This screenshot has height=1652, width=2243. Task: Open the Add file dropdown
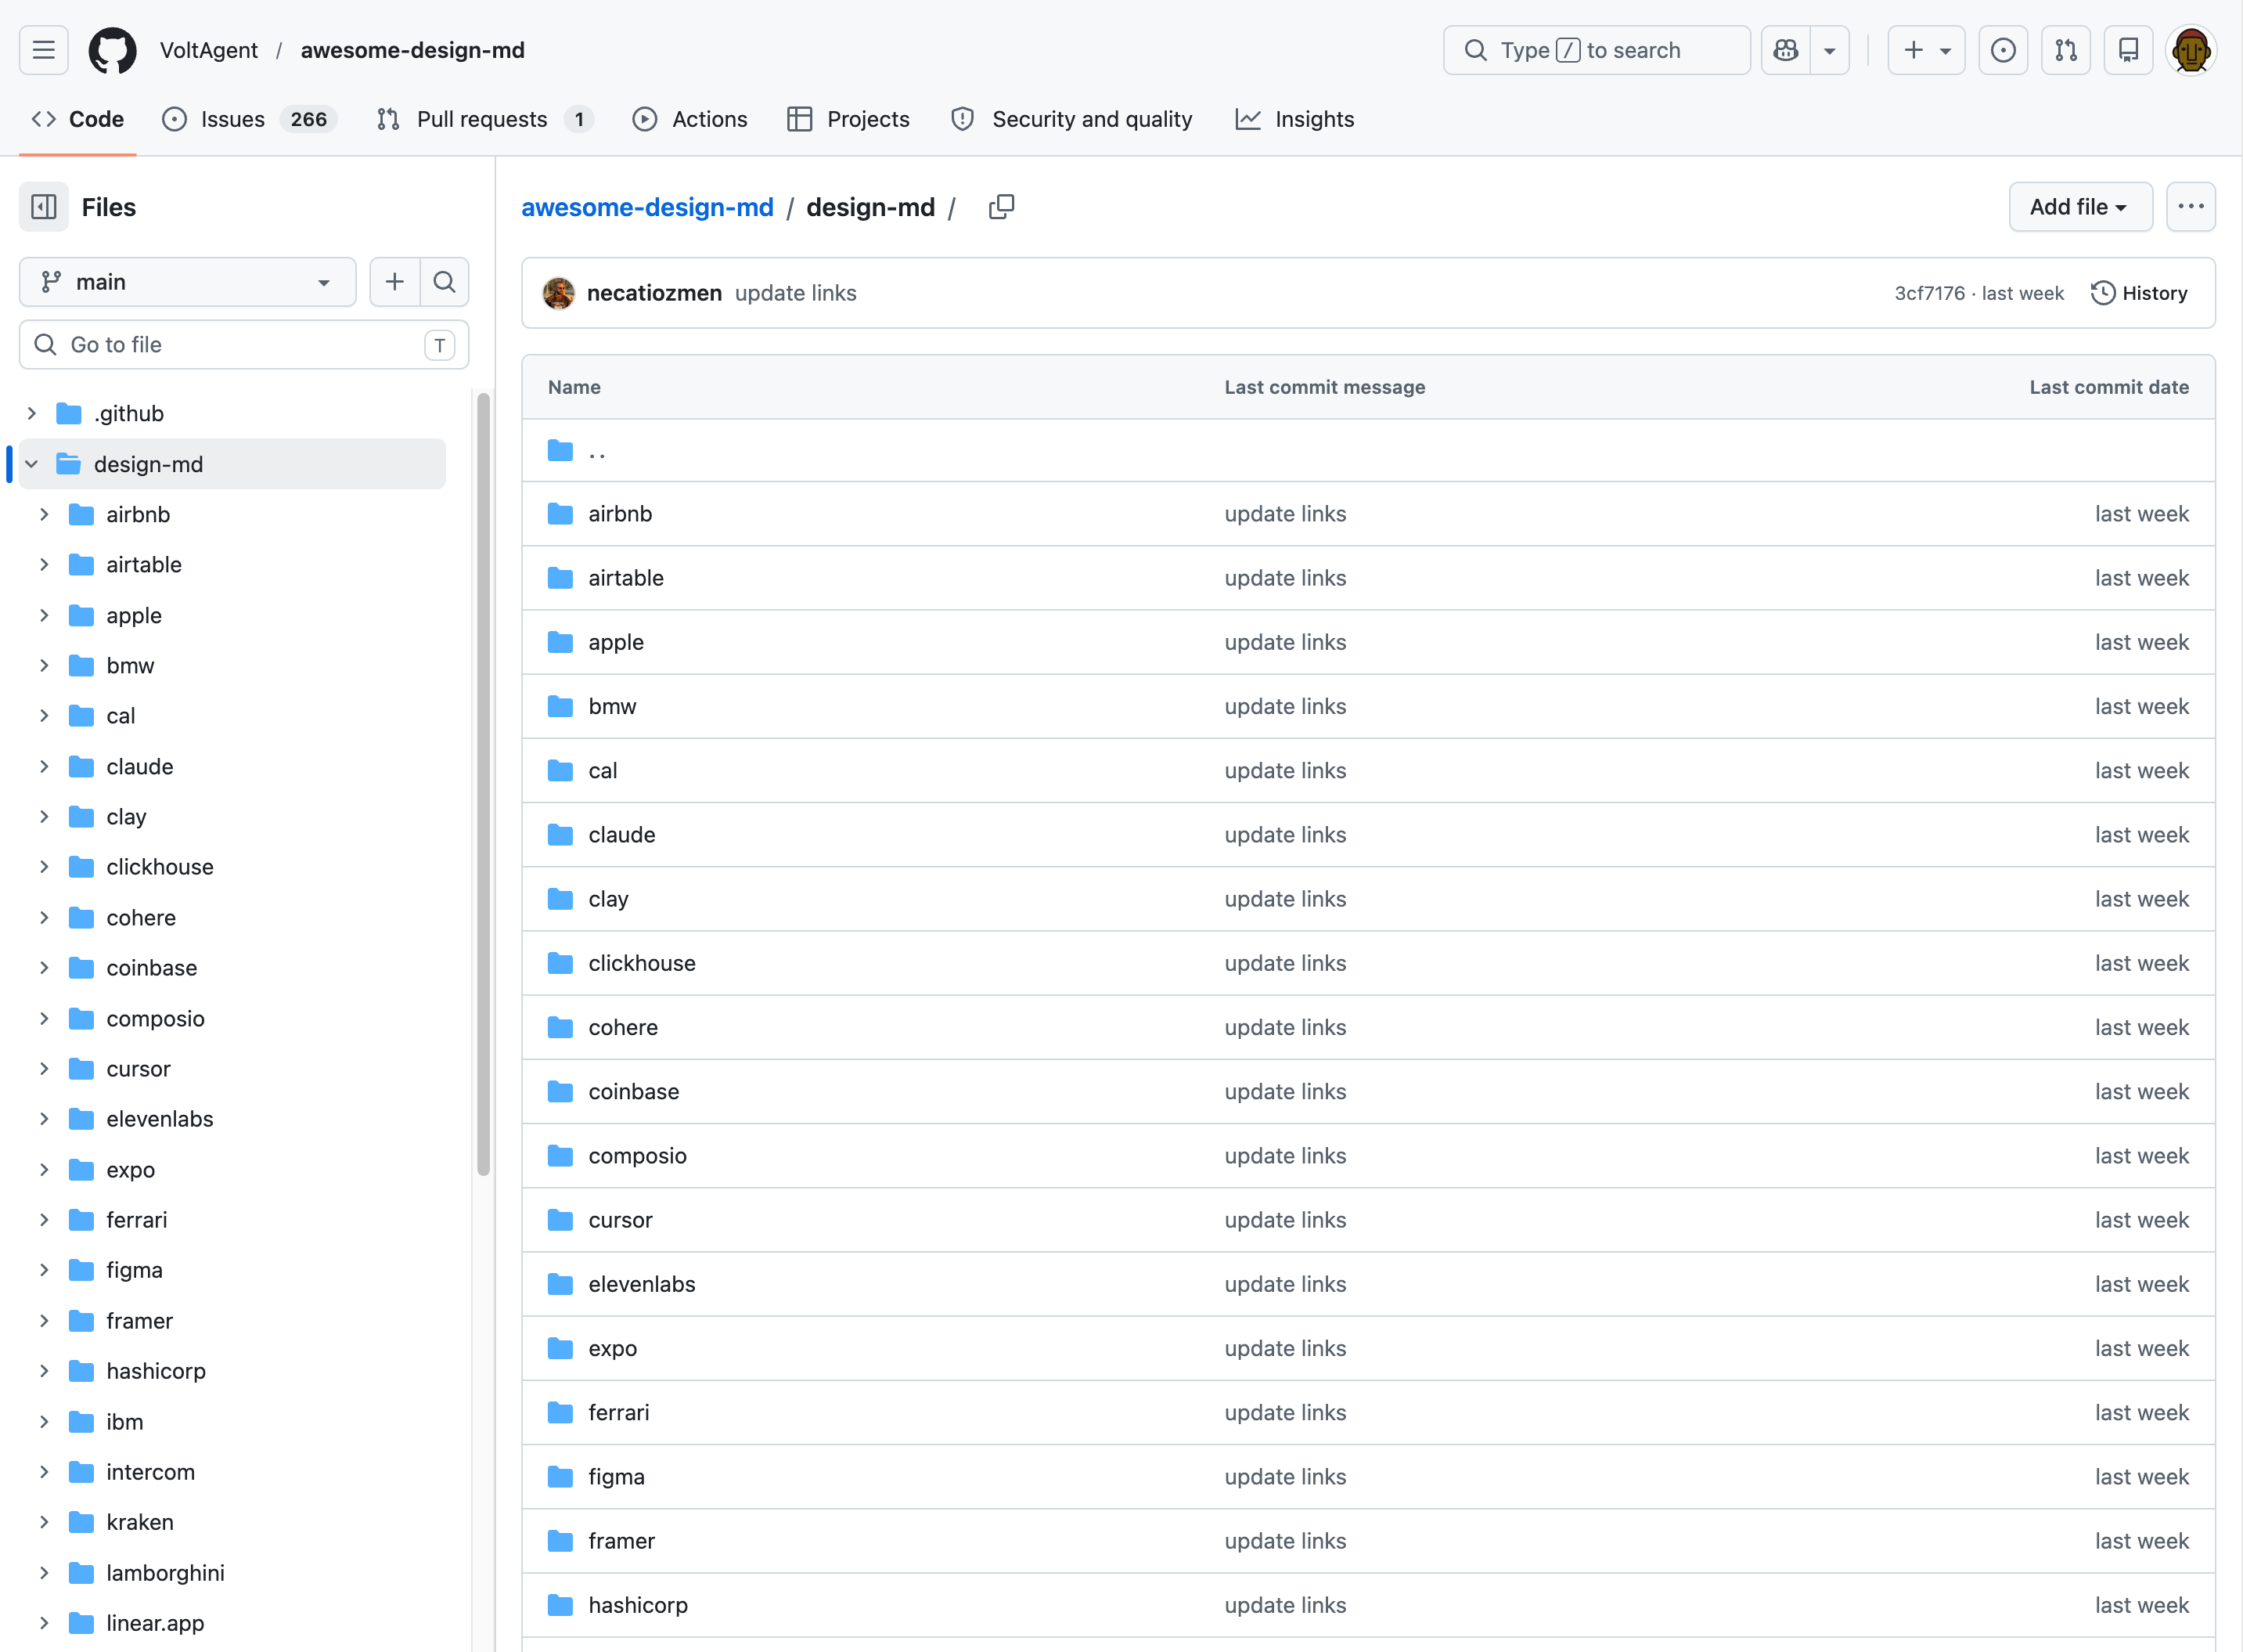pyautogui.click(x=2079, y=207)
